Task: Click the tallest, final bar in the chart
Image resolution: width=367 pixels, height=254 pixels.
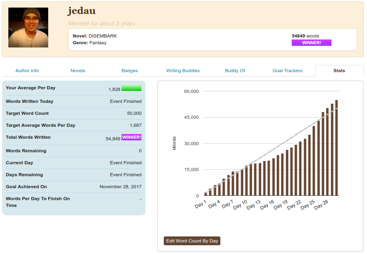Action: click(337, 148)
